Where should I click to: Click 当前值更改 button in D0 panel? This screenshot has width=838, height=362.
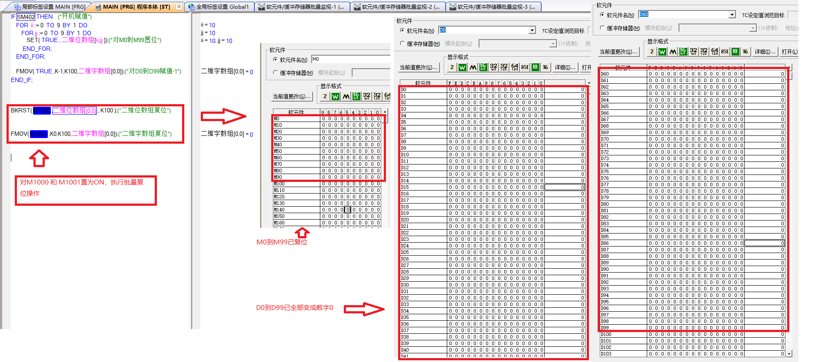tap(418, 67)
